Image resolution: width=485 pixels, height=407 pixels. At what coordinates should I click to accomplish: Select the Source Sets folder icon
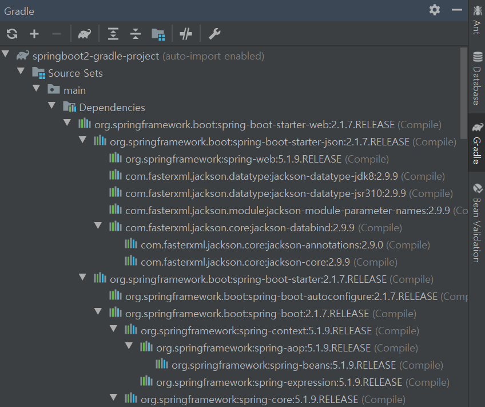[x=39, y=73]
